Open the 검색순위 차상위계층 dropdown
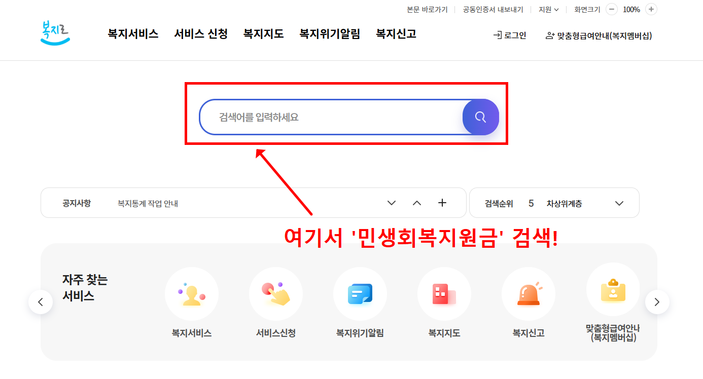The width and height of the screenshot is (703, 379). click(x=619, y=203)
